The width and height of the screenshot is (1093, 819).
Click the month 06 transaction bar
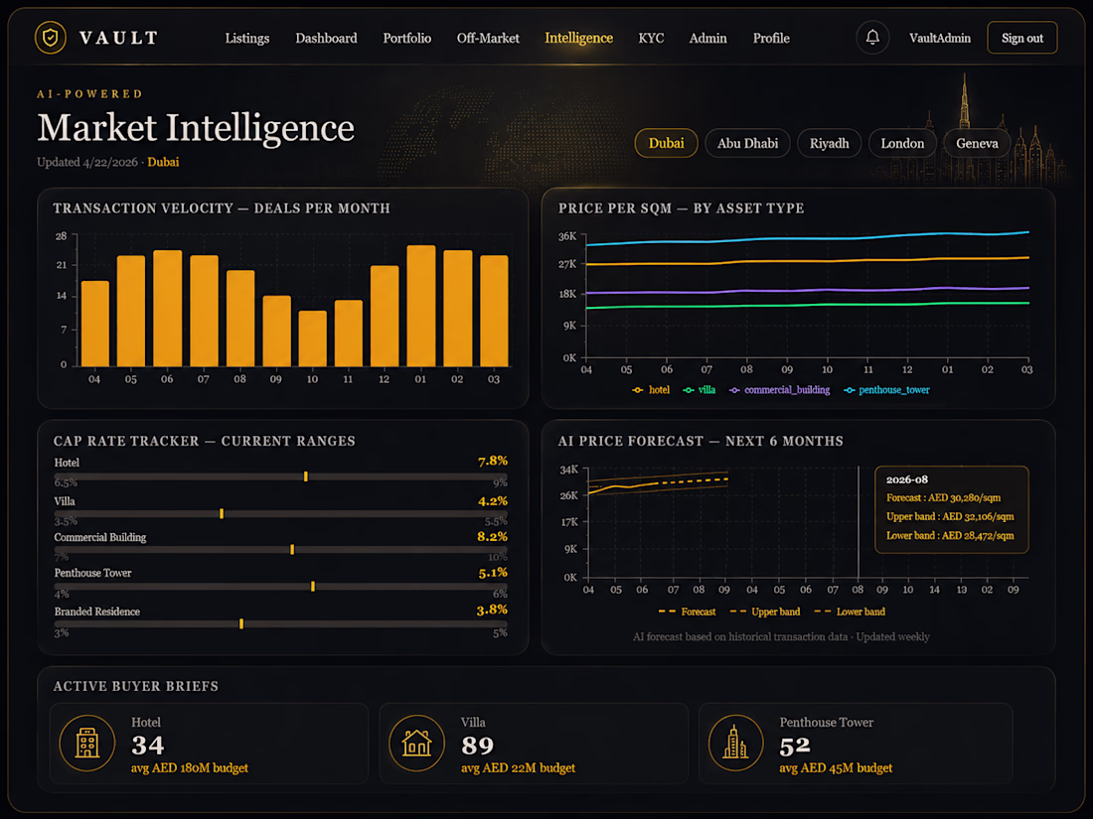167,309
